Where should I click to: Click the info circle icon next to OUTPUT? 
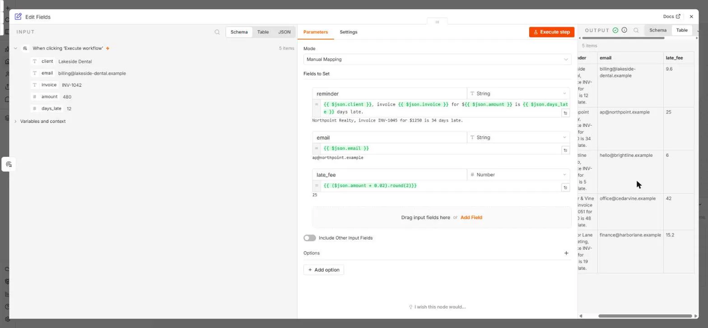[624, 30]
